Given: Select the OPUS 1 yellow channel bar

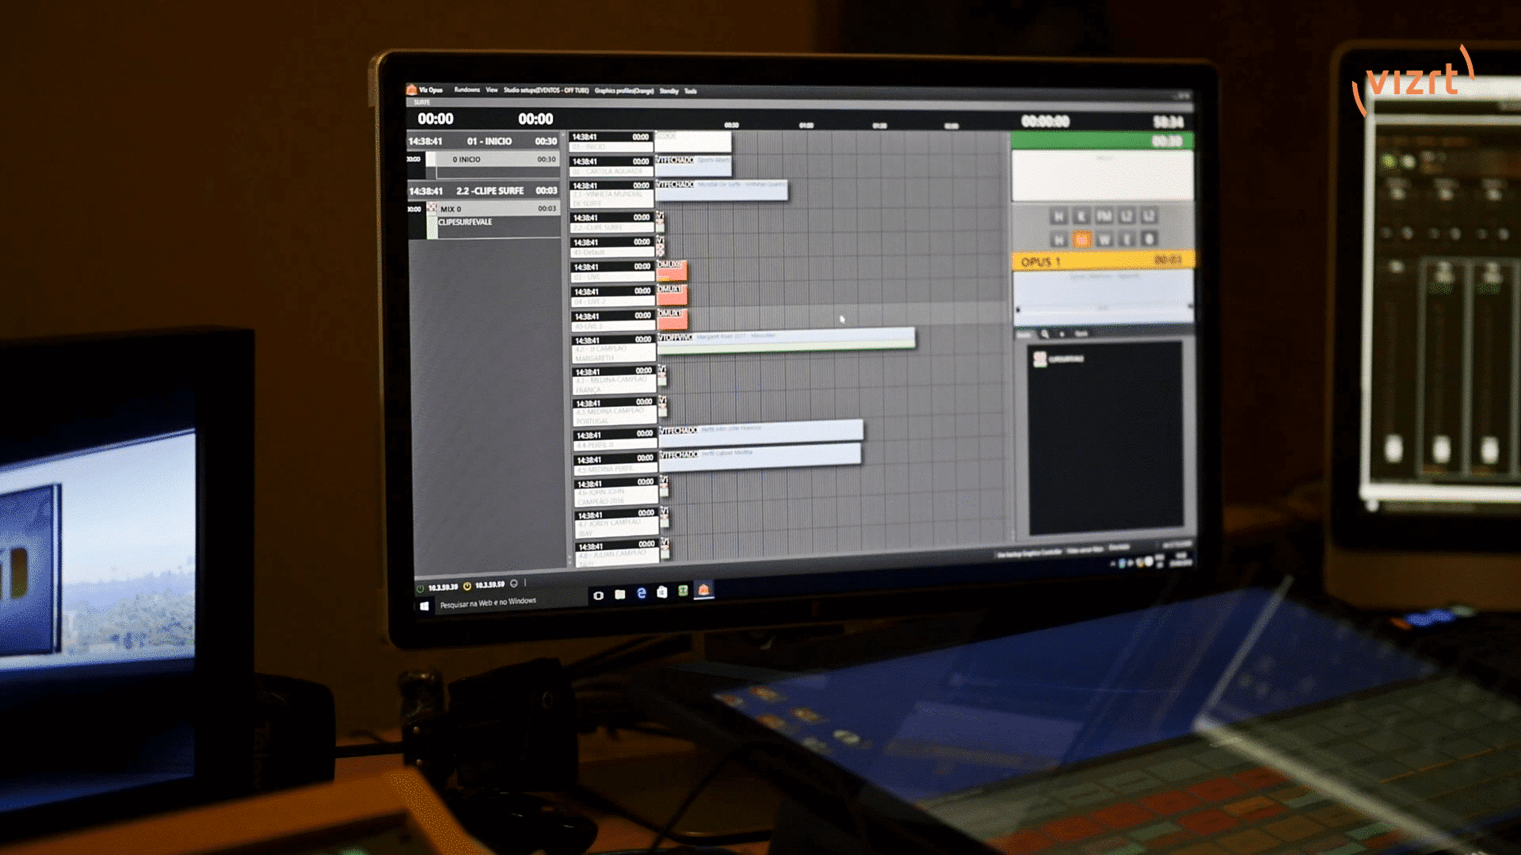Looking at the screenshot, I should (1101, 261).
